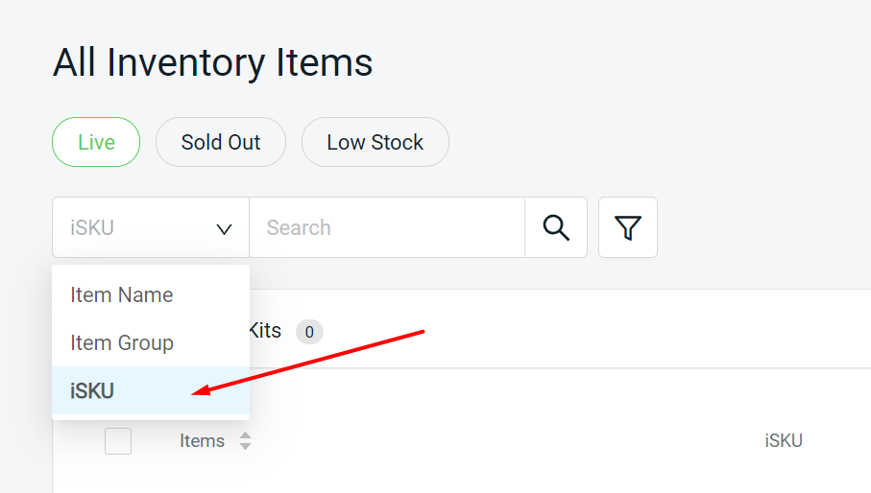Show Live inventory items
Screen dimensions: 871x493
tap(96, 142)
